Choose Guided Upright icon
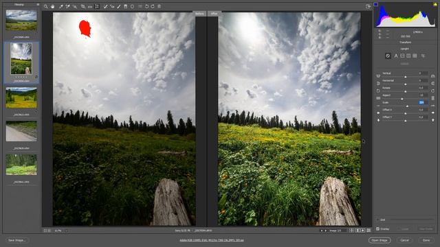 click(x=423, y=56)
